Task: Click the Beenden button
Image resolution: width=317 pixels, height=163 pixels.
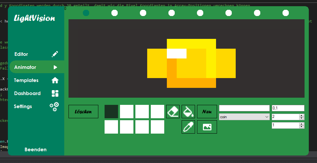Action: tap(36, 150)
